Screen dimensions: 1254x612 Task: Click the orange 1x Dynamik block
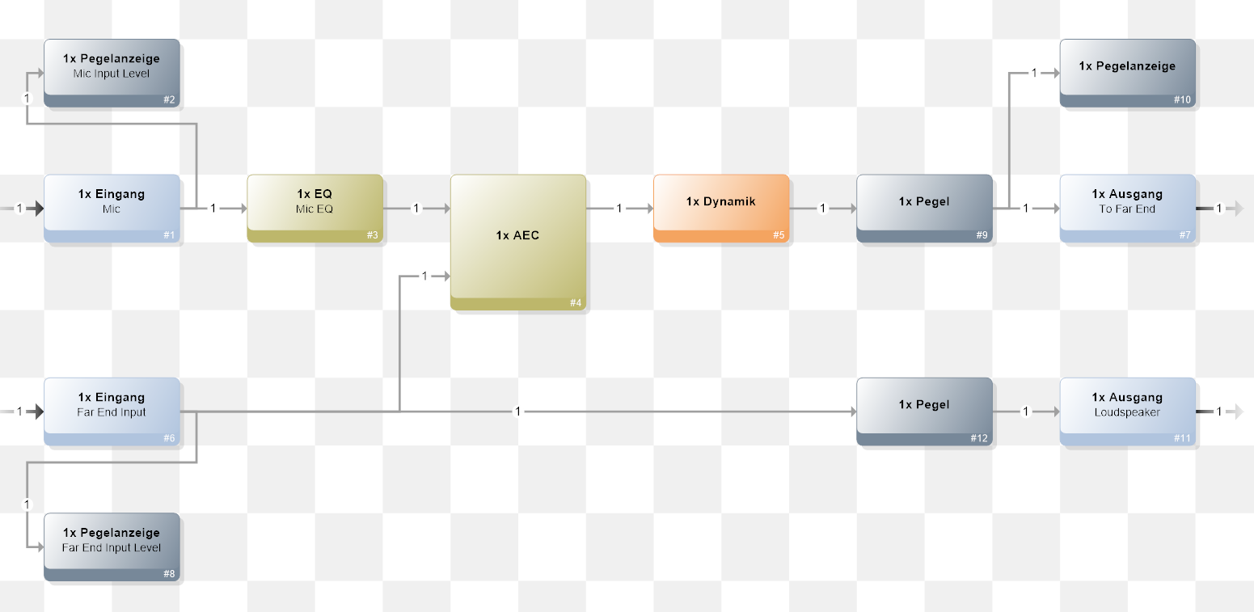tap(720, 209)
